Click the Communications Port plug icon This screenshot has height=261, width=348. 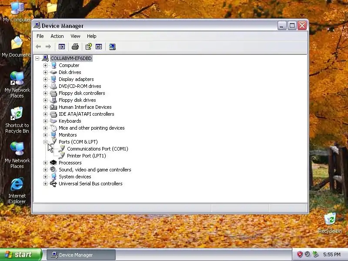(62, 149)
